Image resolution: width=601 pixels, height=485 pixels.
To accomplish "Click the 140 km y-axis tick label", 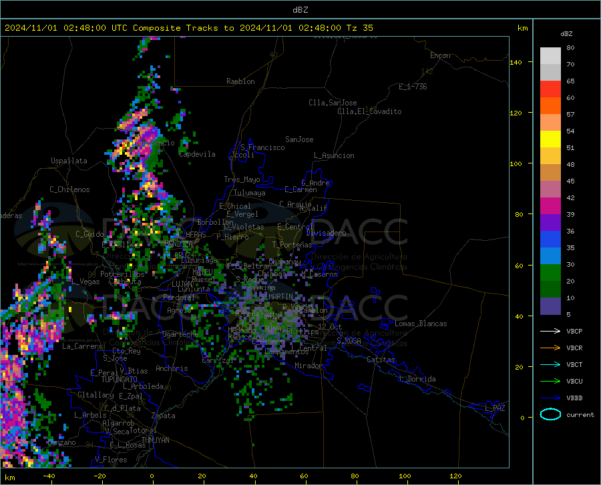I will [516, 62].
